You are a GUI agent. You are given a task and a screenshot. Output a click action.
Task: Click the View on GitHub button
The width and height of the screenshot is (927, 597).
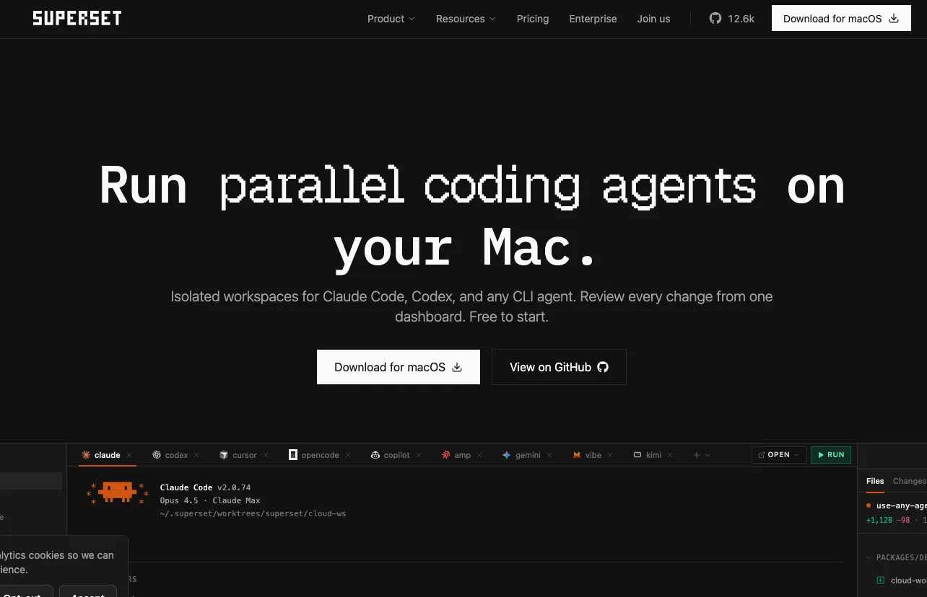tap(559, 367)
